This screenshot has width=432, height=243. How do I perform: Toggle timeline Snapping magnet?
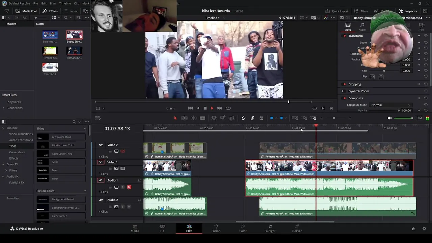243,118
